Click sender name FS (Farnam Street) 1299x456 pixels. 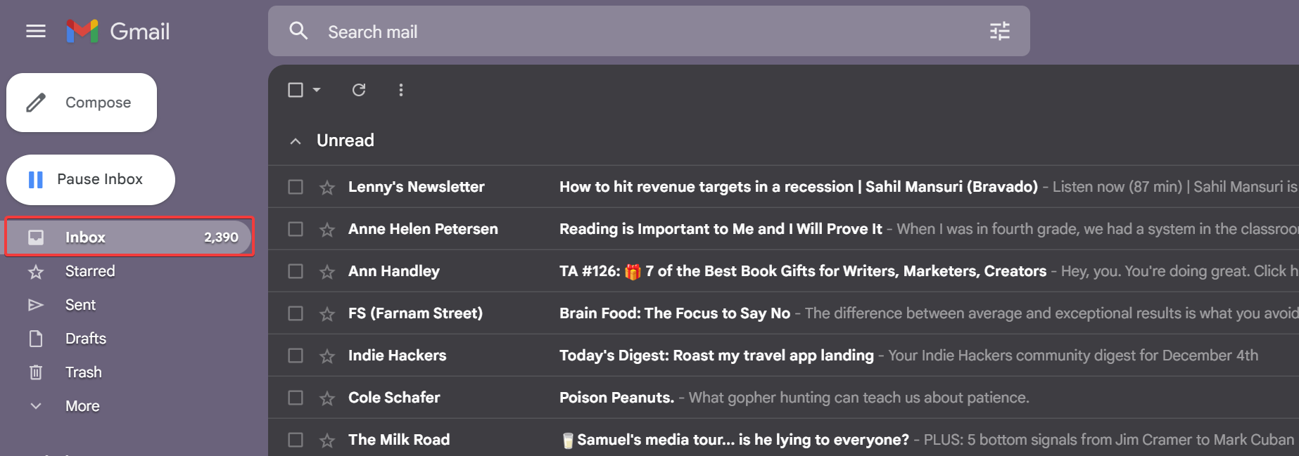[415, 313]
